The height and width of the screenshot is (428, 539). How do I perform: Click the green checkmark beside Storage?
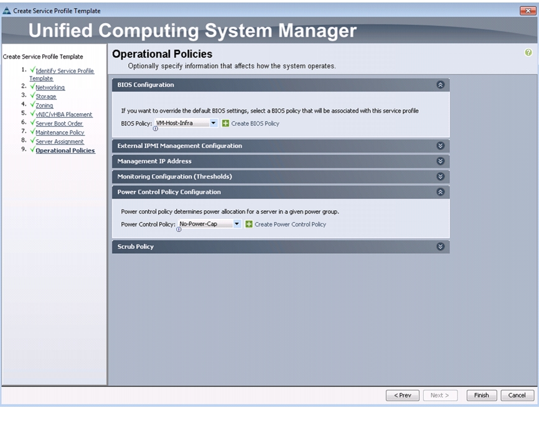[32, 95]
